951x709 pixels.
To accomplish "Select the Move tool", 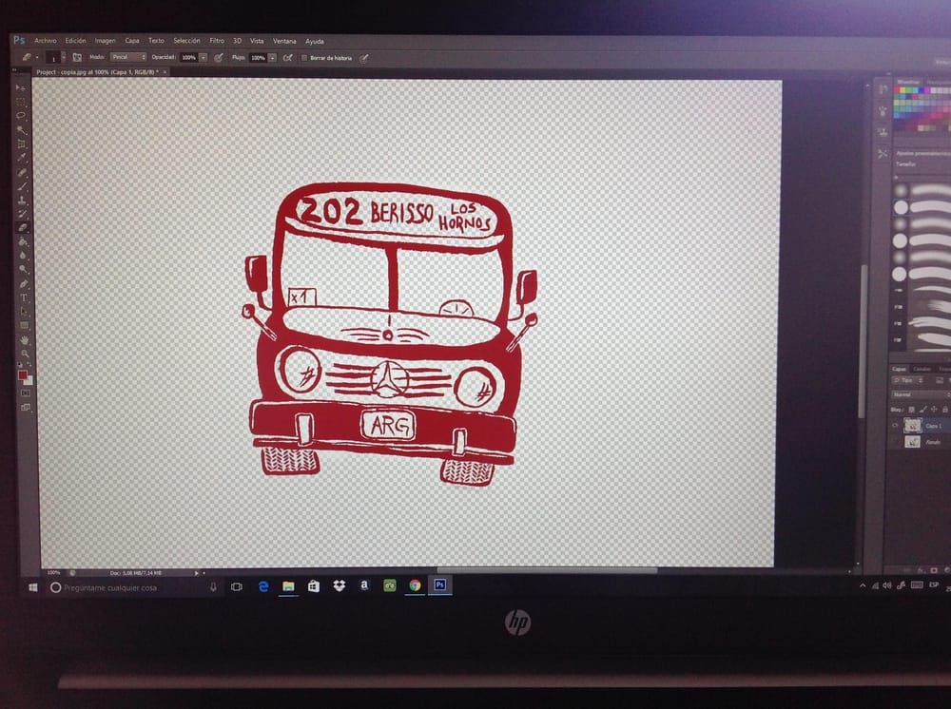I will pos(20,88).
